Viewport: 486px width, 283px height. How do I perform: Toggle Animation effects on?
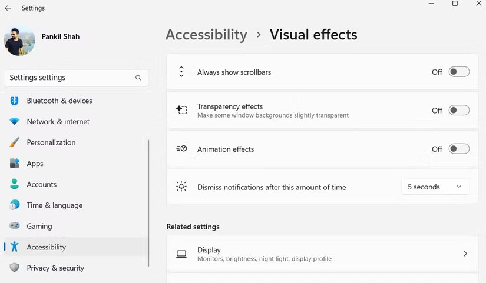[459, 149]
